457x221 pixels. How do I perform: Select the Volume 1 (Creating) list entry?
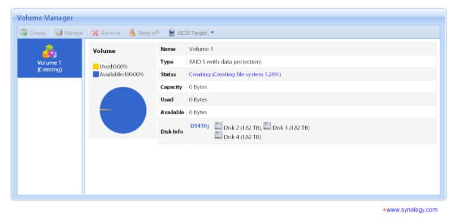pos(49,58)
